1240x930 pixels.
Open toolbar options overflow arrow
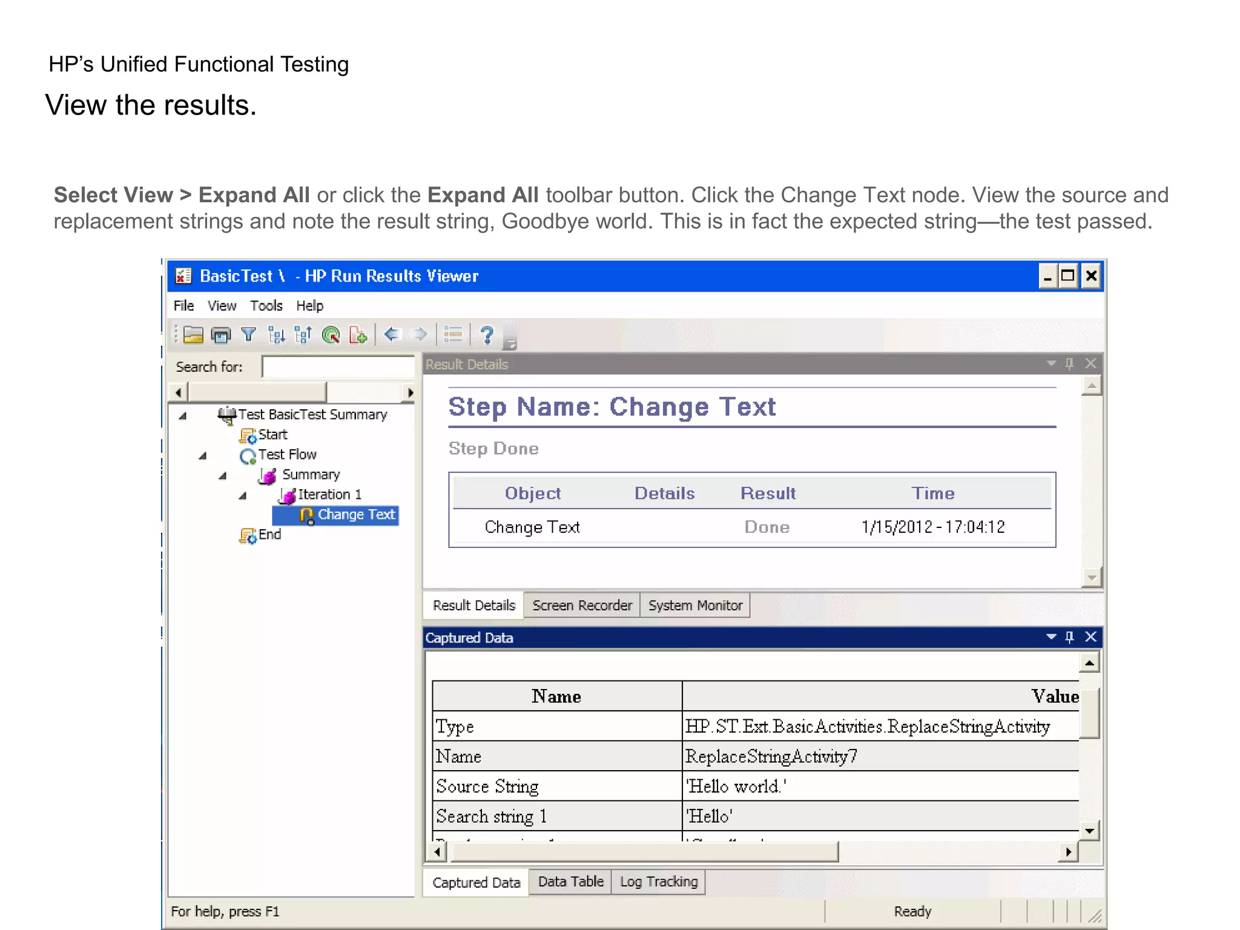[511, 344]
